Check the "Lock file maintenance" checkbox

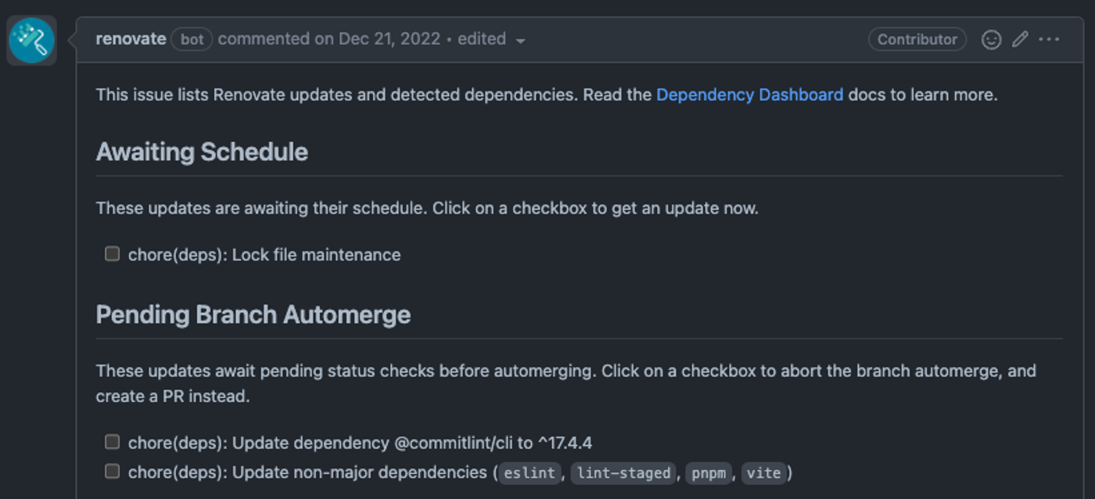coord(111,253)
